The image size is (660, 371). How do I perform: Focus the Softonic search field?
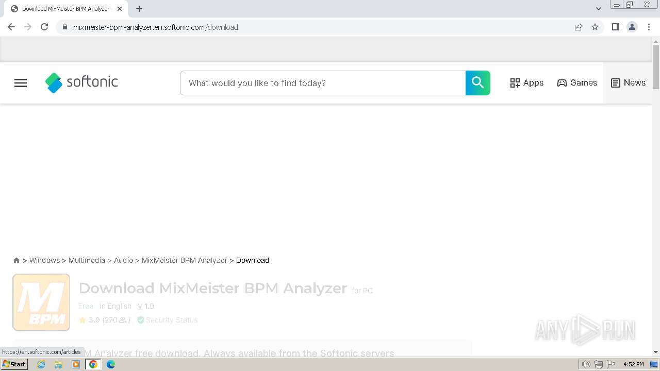coord(323,83)
